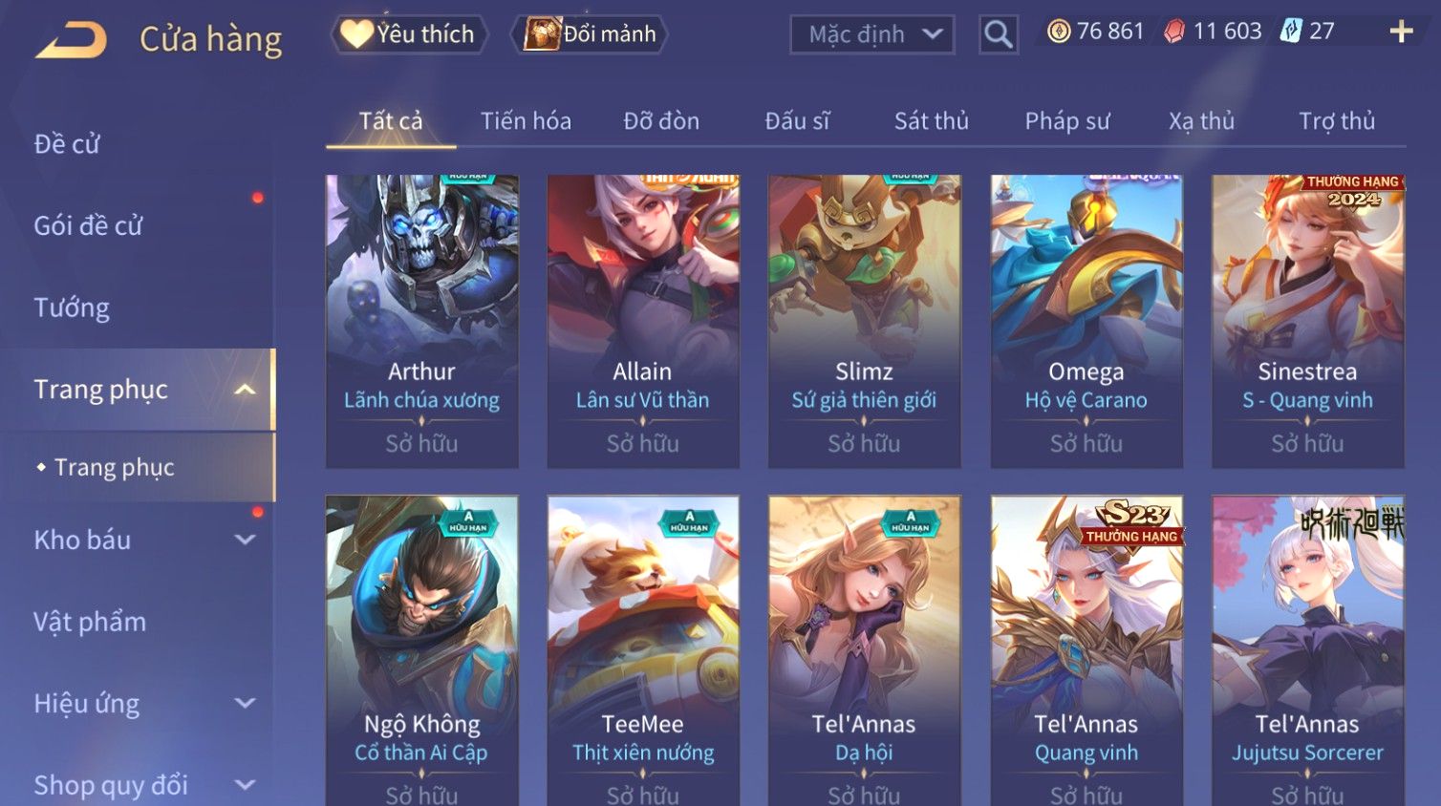
Task: Choose Tel'Annas Jujutsu Sorcerer skin card
Action: [1308, 650]
